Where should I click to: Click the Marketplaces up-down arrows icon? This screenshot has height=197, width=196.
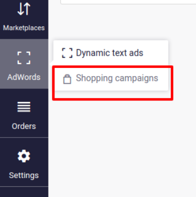pyautogui.click(x=24, y=9)
